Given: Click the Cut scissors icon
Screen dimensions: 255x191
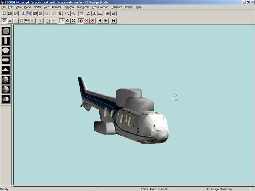Looking at the screenshot, I should 24,14.
